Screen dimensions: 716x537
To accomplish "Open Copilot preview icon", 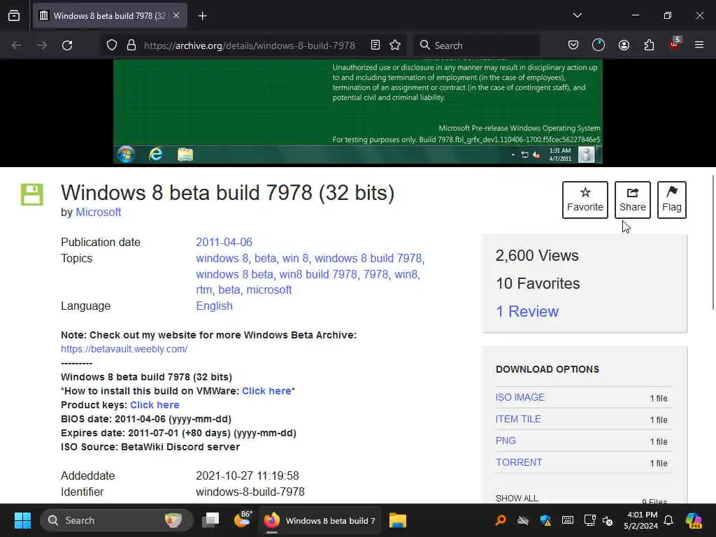I will click(x=694, y=520).
